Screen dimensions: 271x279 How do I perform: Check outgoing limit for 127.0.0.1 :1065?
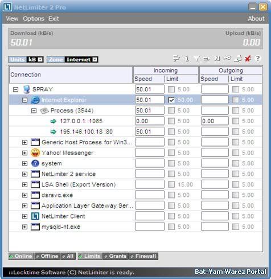(236, 121)
